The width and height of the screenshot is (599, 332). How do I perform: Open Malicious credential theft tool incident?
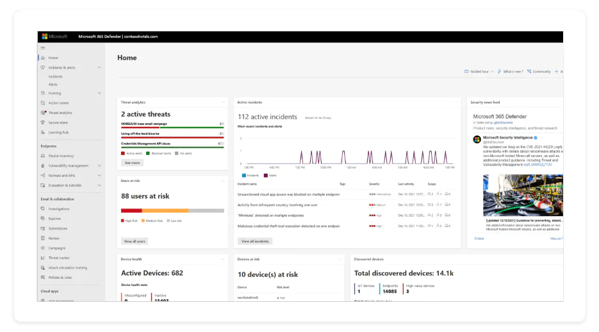(x=288, y=226)
